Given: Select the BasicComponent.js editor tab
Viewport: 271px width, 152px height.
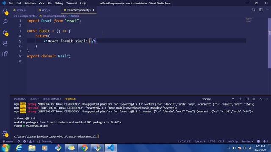Looking at the screenshot, I should coord(79,10).
